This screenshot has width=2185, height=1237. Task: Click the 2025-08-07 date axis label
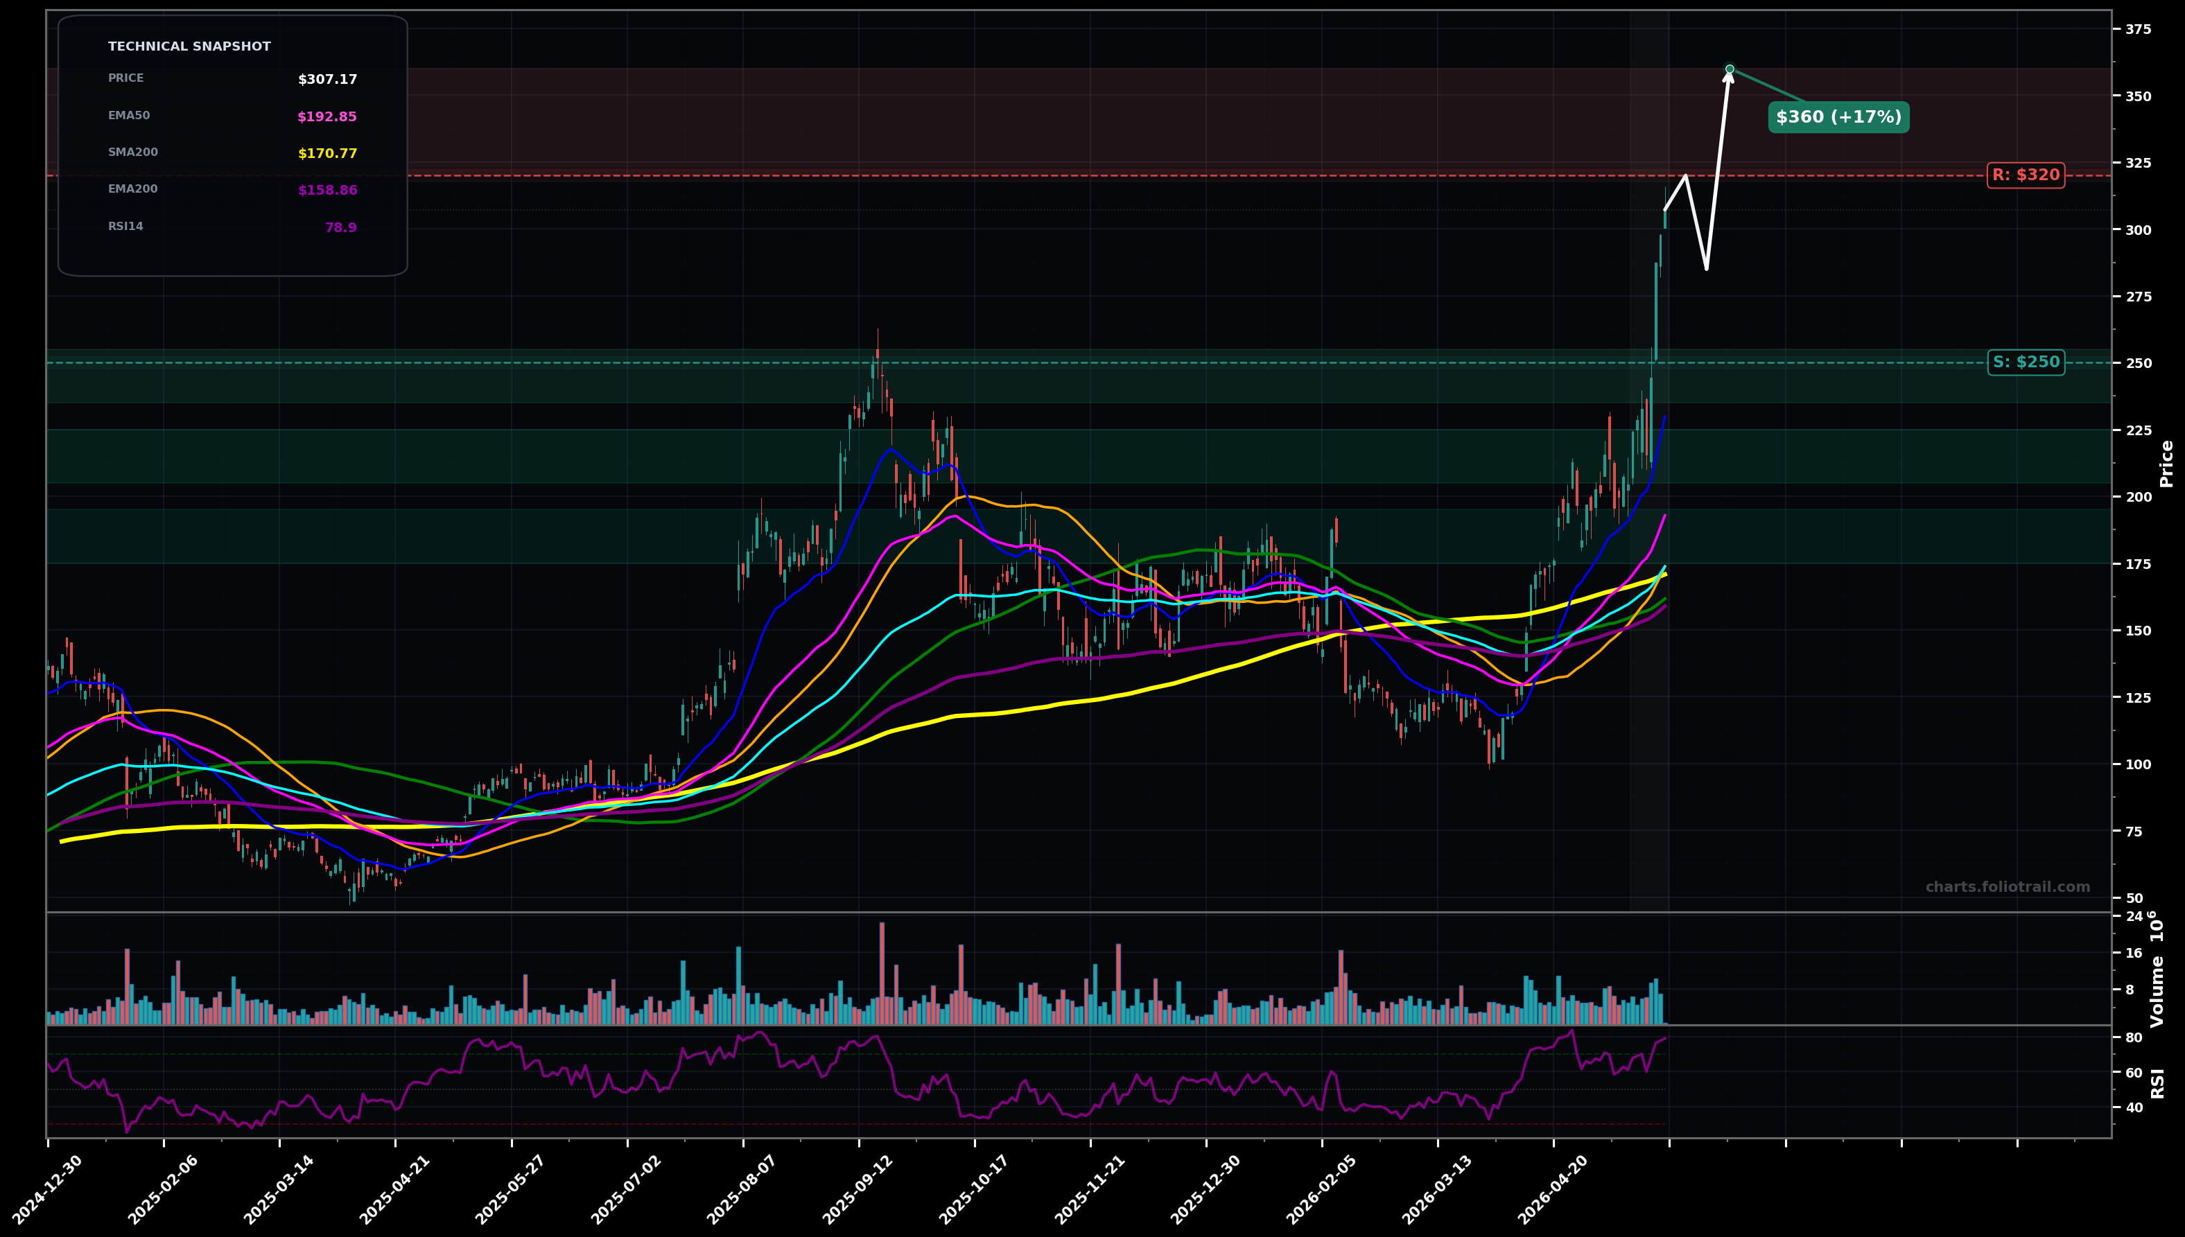741,1189
